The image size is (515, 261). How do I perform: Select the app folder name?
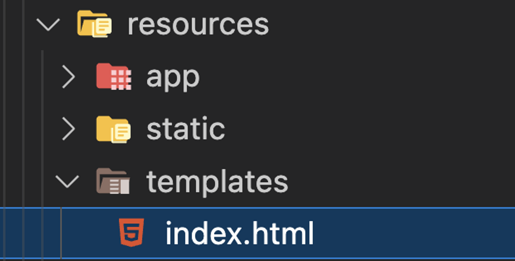[173, 77]
